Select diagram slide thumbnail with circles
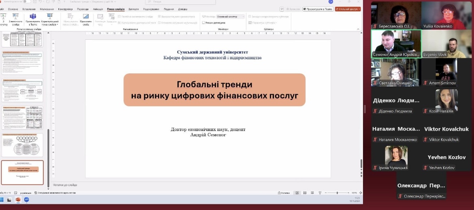 pos(22,145)
